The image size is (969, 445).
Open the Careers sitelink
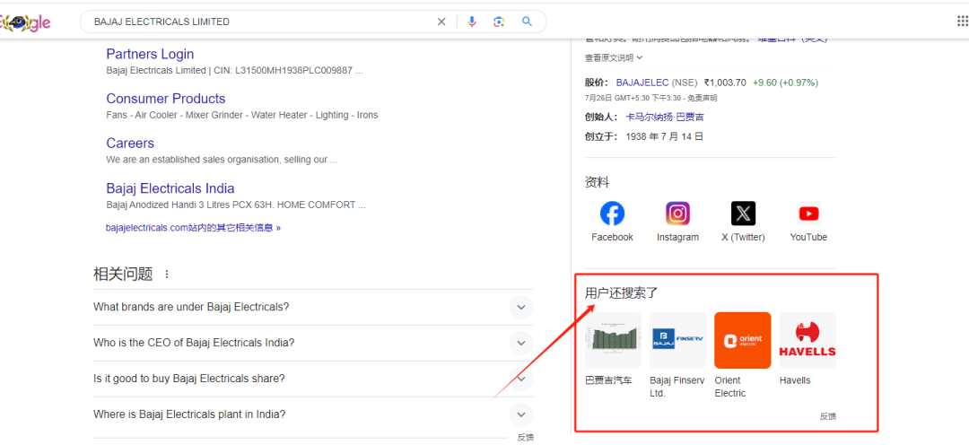(130, 143)
